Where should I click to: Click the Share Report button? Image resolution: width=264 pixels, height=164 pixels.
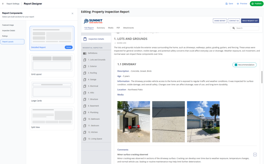point(220,21)
